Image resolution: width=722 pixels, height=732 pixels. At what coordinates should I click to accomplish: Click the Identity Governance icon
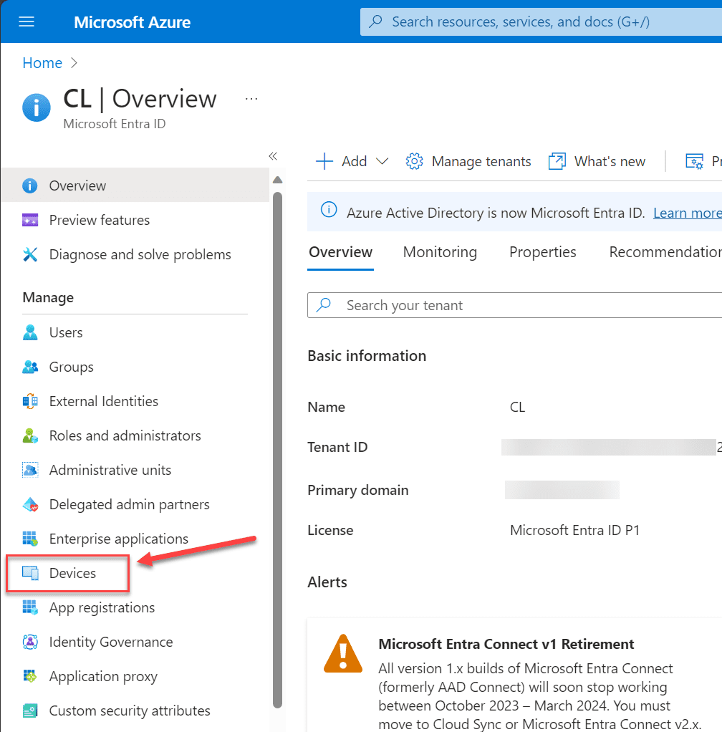tap(30, 642)
